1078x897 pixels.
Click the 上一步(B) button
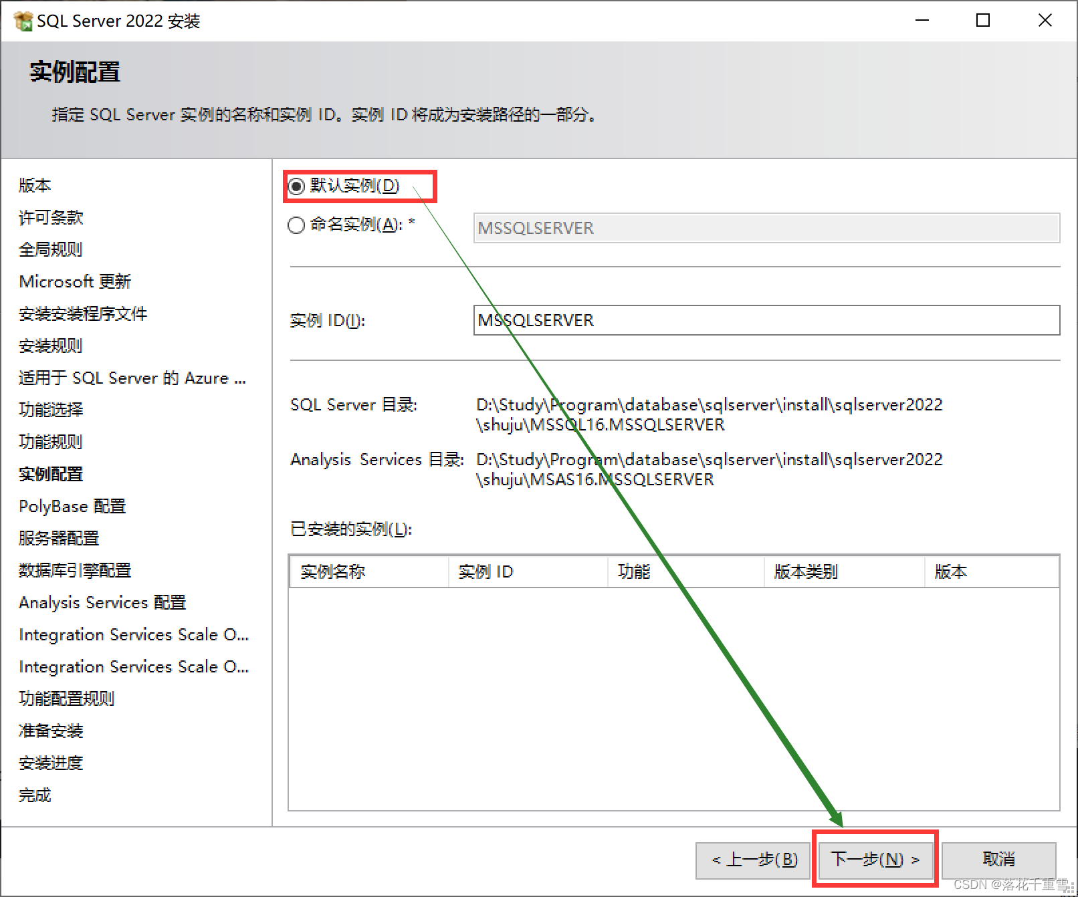pyautogui.click(x=753, y=860)
